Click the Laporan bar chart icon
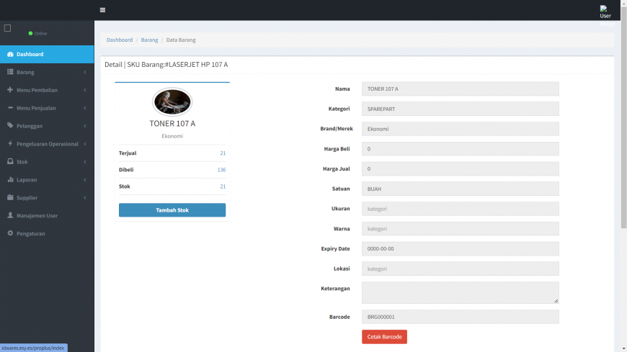Image resolution: width=627 pixels, height=352 pixels. click(10, 179)
